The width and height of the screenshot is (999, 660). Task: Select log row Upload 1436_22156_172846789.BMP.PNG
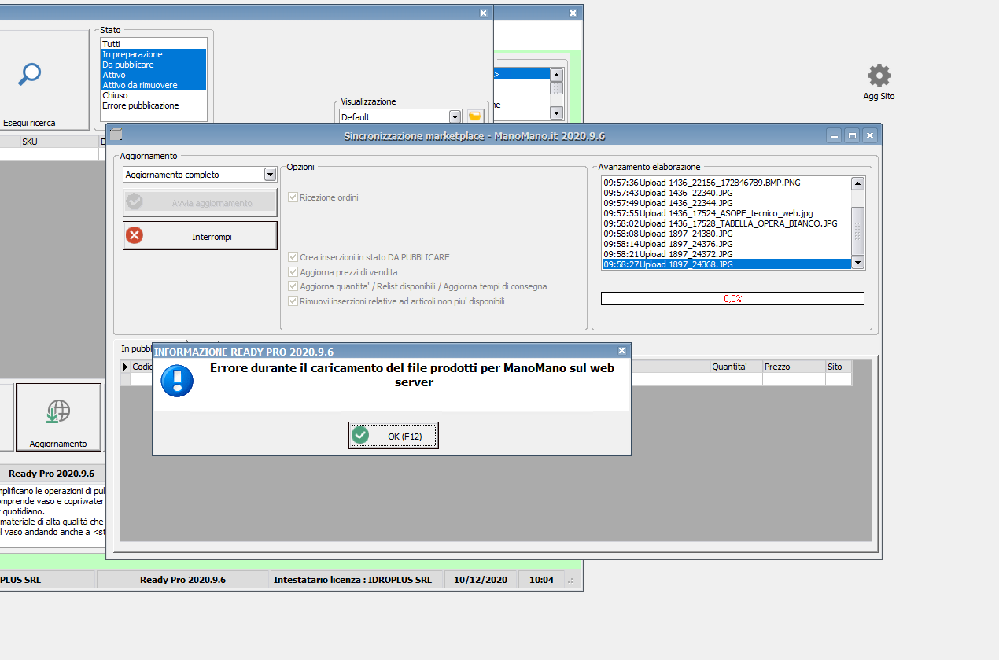click(727, 183)
